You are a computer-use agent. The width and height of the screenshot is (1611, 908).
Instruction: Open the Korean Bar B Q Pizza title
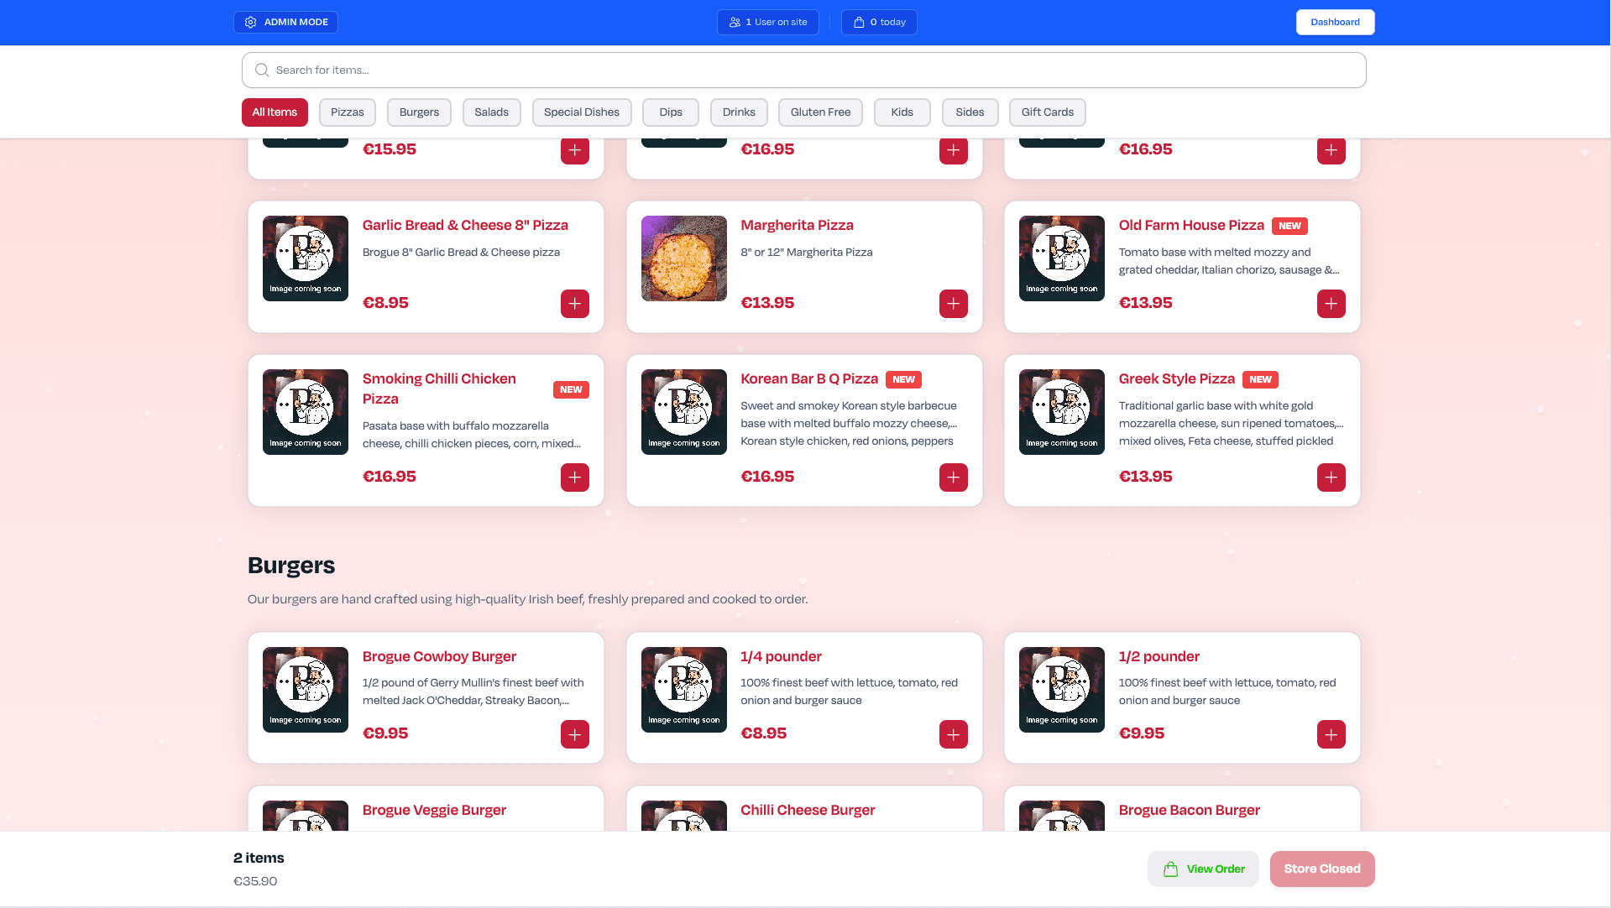tap(809, 379)
